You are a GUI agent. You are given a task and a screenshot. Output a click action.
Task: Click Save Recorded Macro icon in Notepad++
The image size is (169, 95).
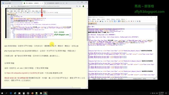[139, 21]
